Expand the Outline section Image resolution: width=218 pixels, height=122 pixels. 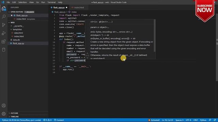click(x=14, y=113)
